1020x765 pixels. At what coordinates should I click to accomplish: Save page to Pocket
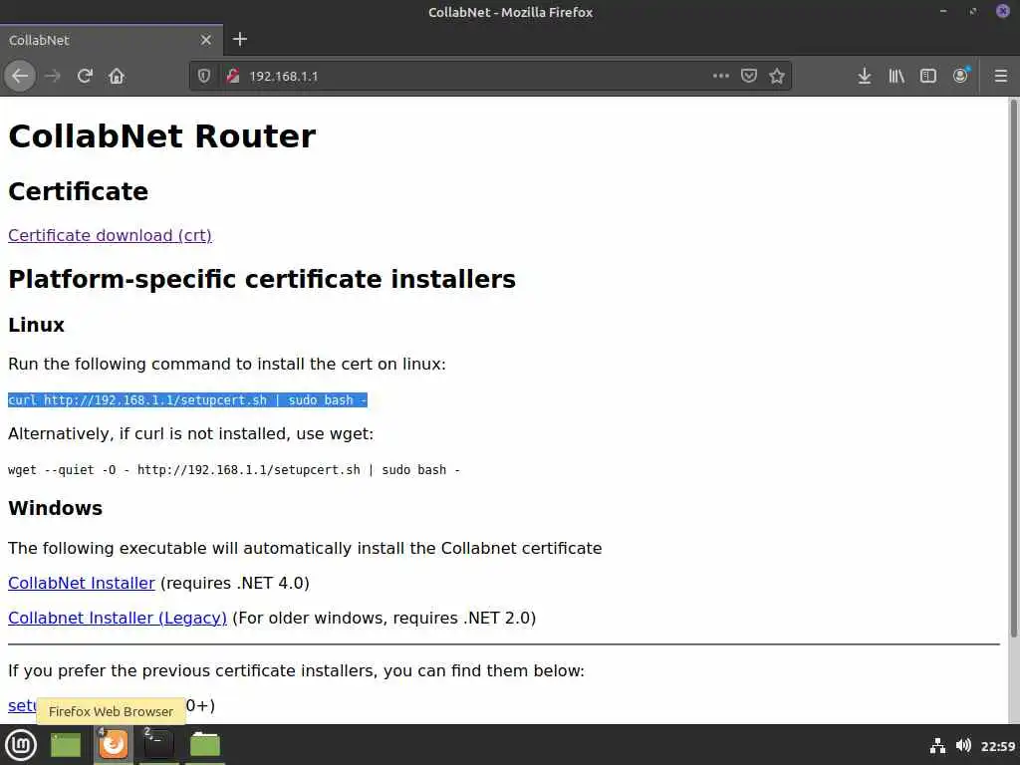pos(749,76)
